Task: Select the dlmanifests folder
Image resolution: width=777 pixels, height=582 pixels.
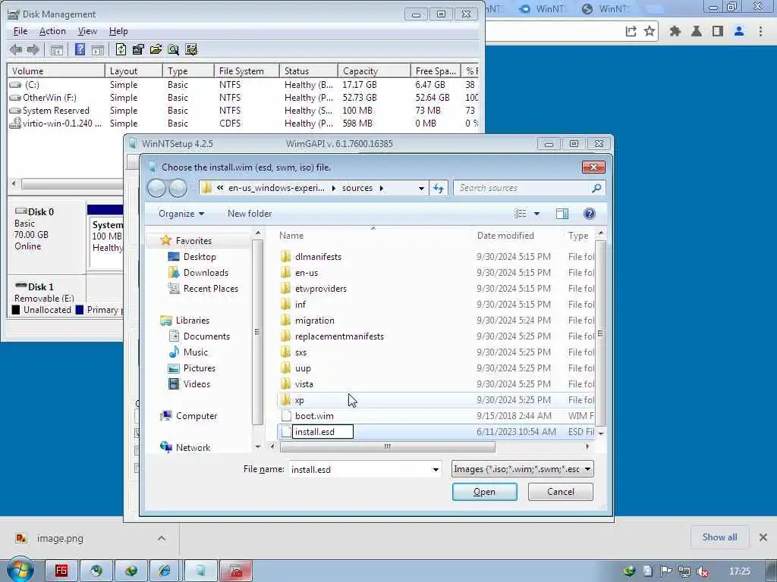Action: [x=318, y=257]
